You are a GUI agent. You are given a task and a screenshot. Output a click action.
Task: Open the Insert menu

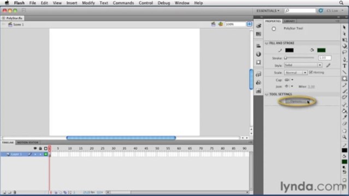point(72,3)
